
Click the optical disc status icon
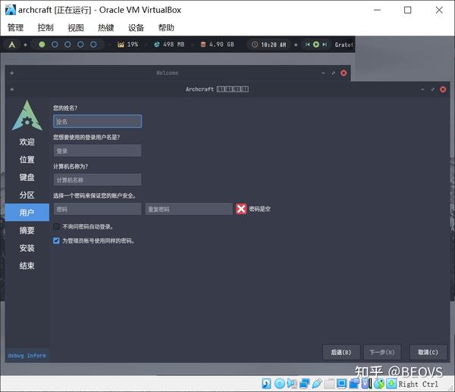click(x=279, y=384)
